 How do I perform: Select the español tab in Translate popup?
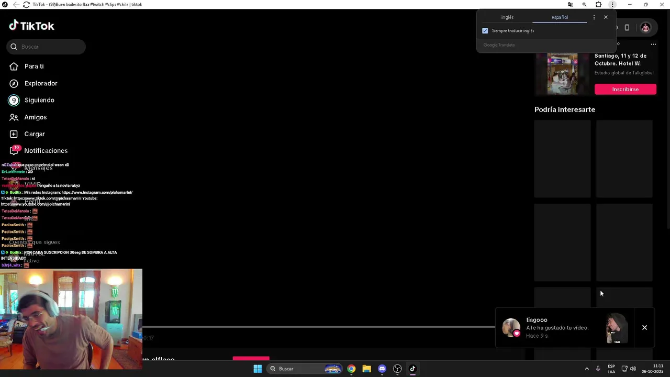click(x=560, y=17)
